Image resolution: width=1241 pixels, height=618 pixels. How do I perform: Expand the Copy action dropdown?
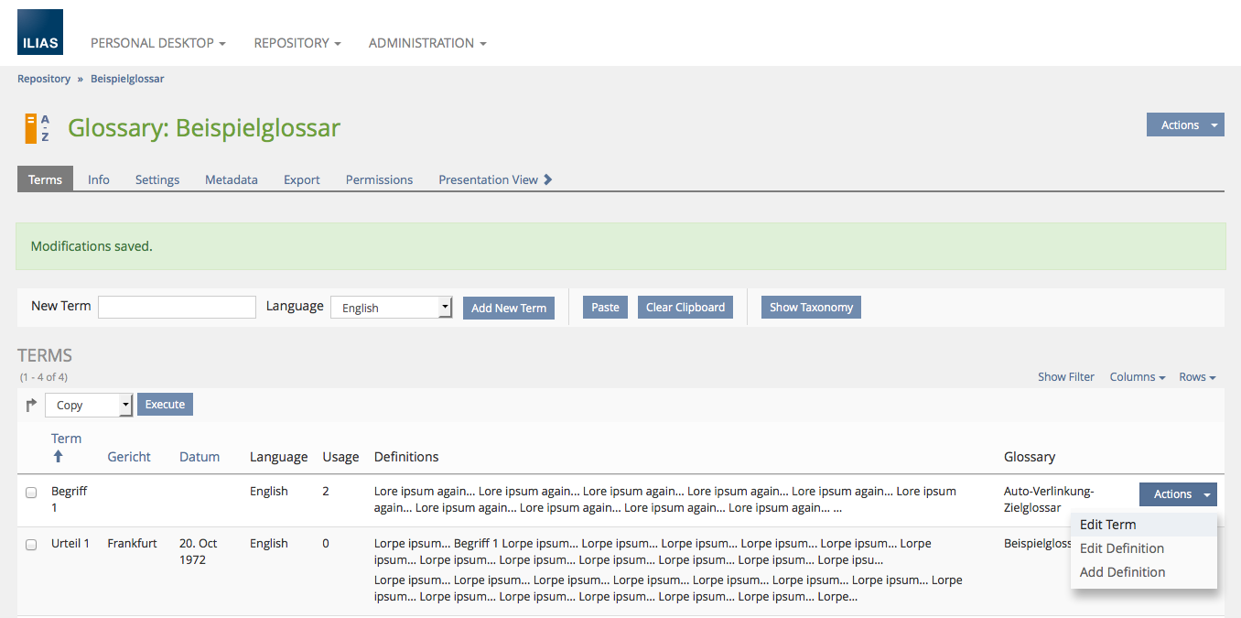pyautogui.click(x=89, y=405)
